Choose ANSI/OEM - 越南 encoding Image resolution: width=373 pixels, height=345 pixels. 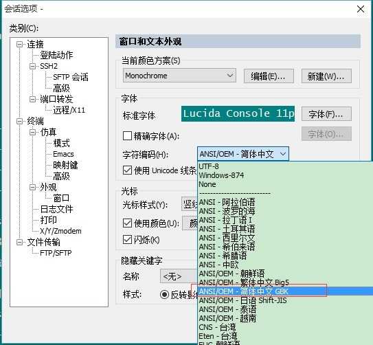point(285,318)
